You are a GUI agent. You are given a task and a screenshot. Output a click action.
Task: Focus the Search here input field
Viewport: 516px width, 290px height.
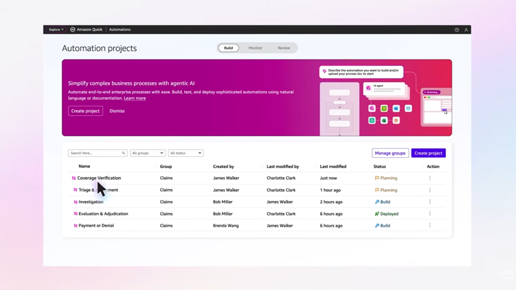97,153
